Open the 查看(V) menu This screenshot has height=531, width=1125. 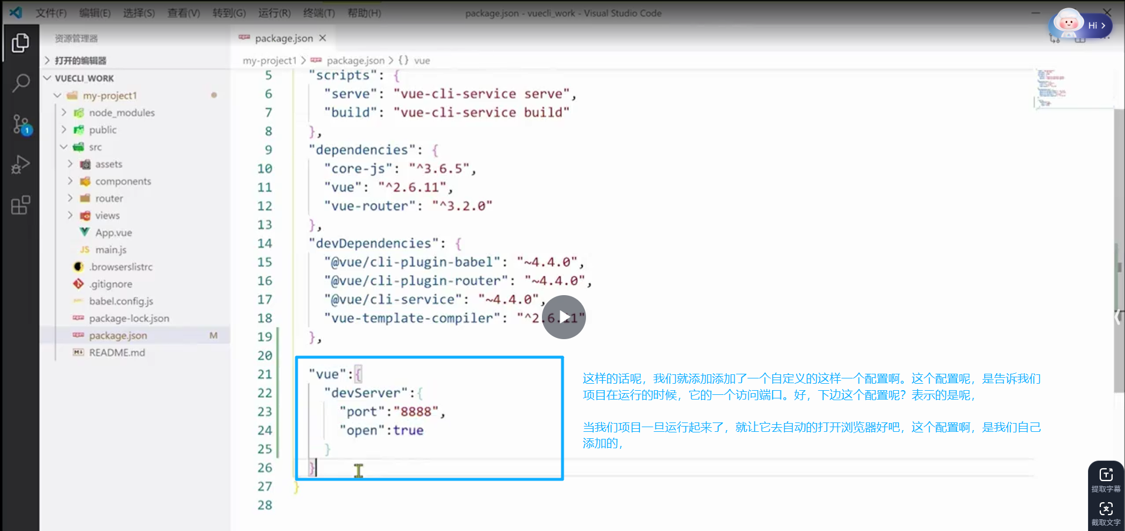[183, 13]
